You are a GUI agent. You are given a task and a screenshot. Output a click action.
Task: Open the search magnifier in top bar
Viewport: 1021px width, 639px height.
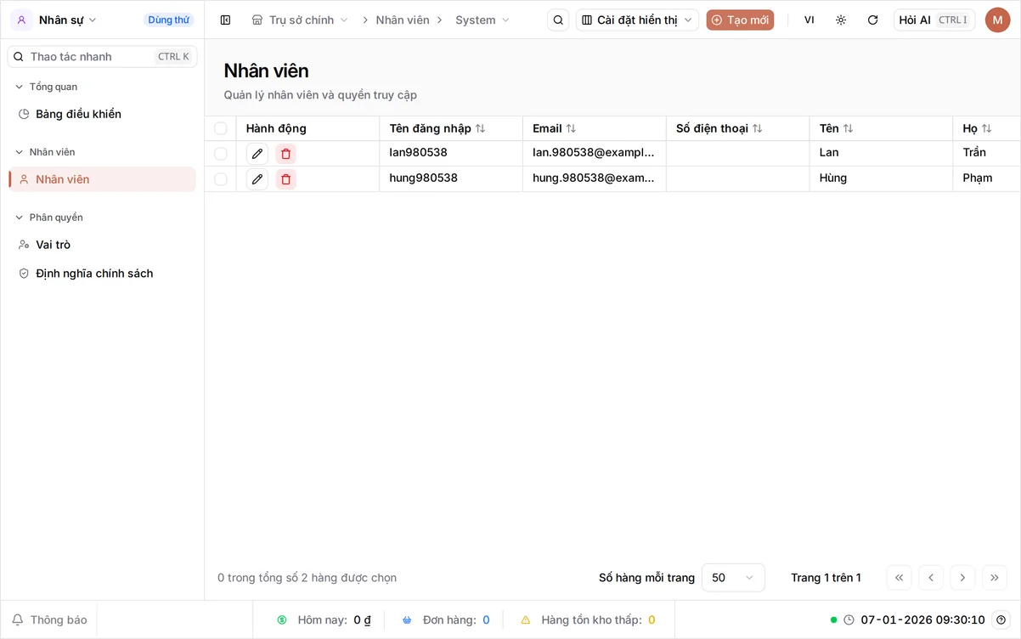[558, 20]
